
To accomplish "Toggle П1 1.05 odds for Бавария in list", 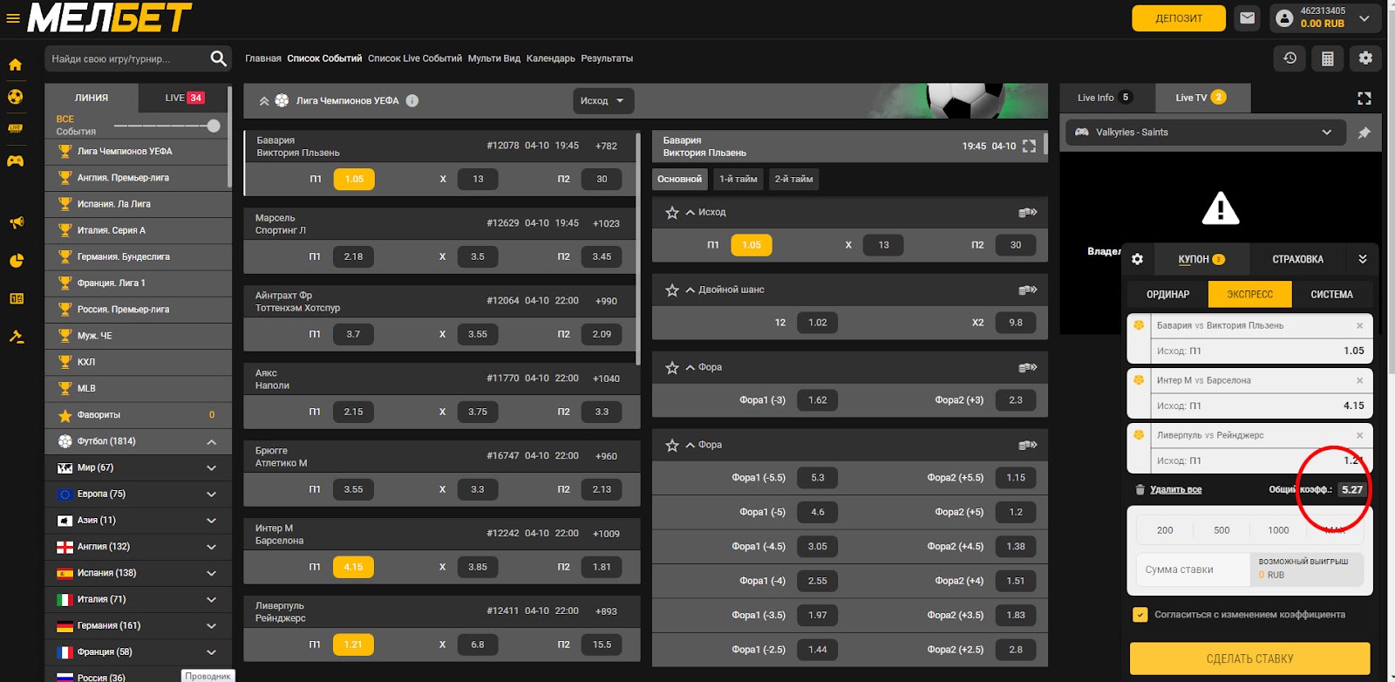I will coord(354,179).
